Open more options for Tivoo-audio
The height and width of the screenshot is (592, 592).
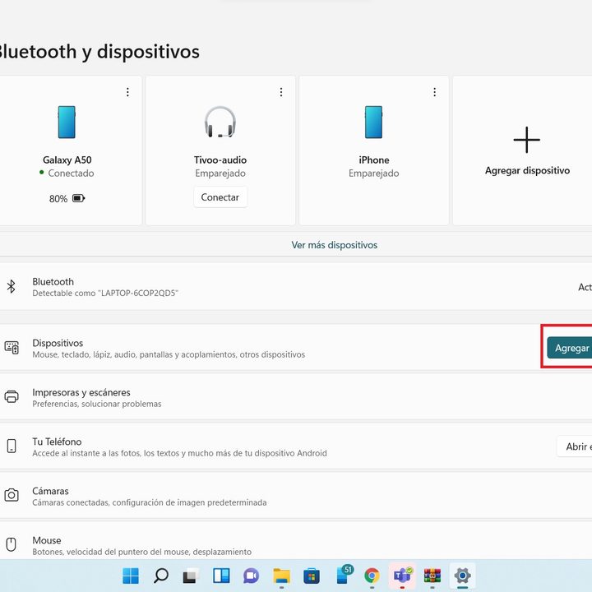coord(281,92)
